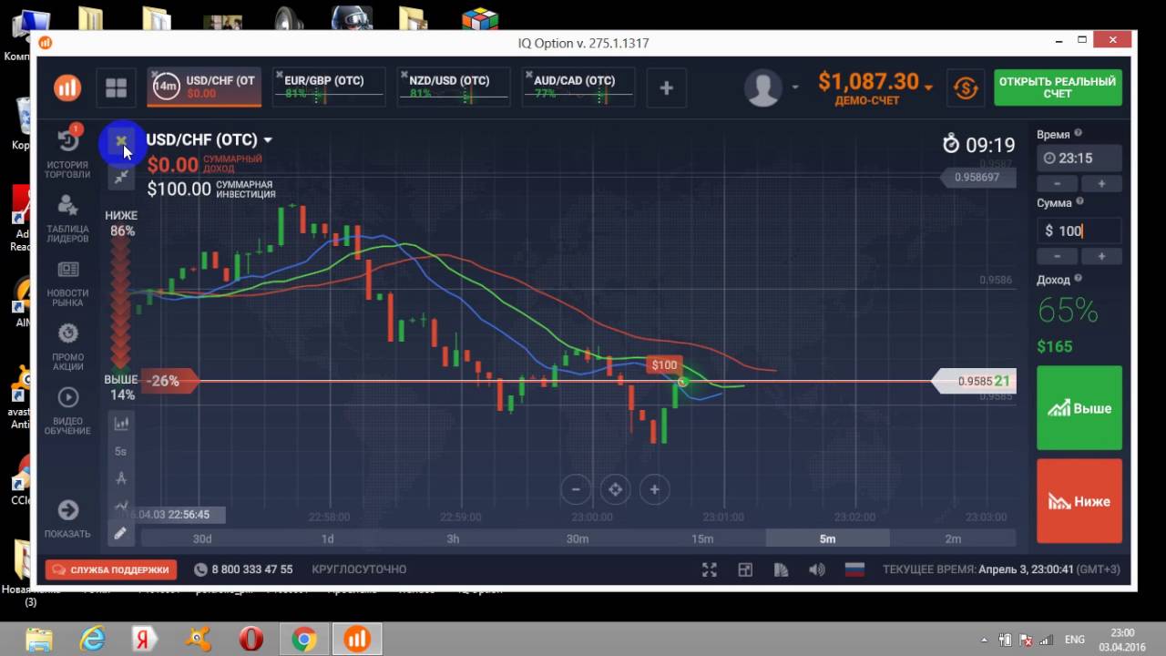Change the 5s candle interval
Screen dimensions: 1166x656
point(121,451)
